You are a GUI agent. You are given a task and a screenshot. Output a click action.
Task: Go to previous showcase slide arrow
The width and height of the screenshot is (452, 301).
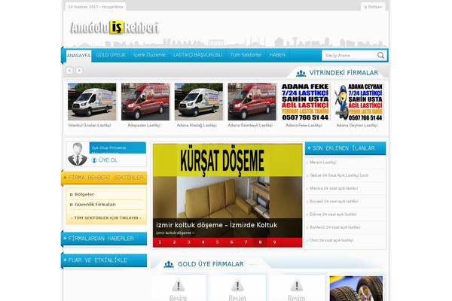(x=69, y=70)
